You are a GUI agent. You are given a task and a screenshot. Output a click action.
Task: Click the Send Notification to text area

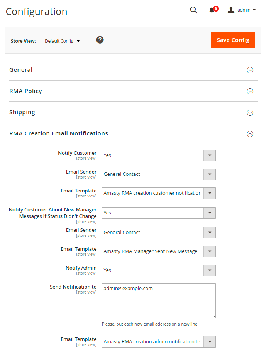point(159,301)
